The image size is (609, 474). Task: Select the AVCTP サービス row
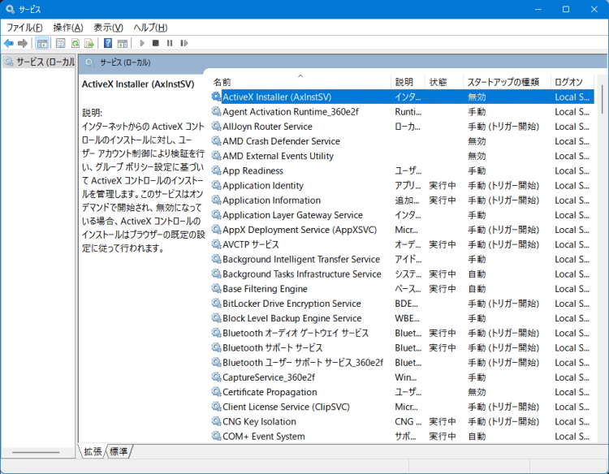click(x=403, y=244)
